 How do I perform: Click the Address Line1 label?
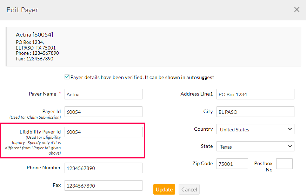point(197,94)
